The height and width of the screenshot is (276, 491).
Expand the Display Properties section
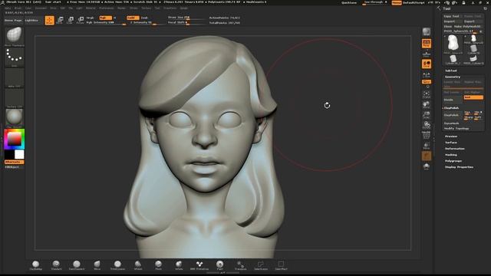coord(459,167)
